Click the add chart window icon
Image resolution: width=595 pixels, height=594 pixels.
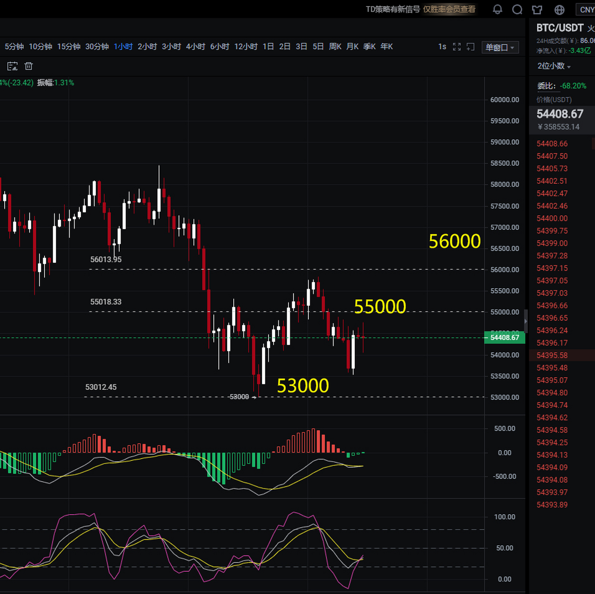[x=471, y=47]
